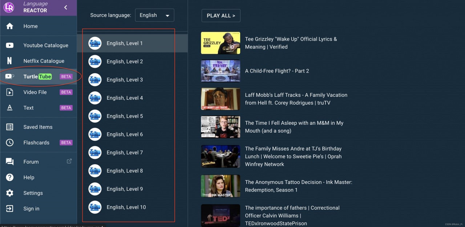Open the Help page label
465x227 pixels.
click(29, 177)
